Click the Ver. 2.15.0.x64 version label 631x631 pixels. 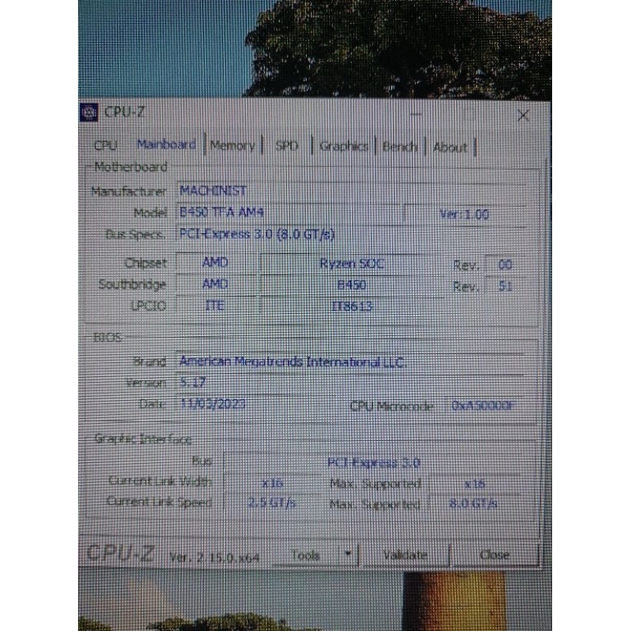[x=215, y=558]
